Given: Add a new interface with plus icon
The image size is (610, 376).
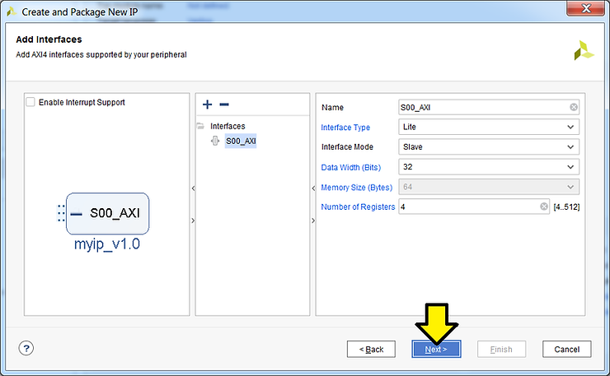Looking at the screenshot, I should click(x=208, y=104).
